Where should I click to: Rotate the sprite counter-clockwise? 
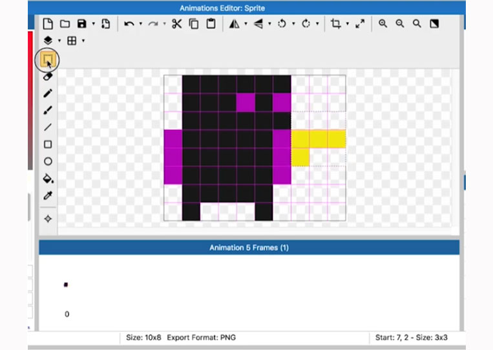282,23
